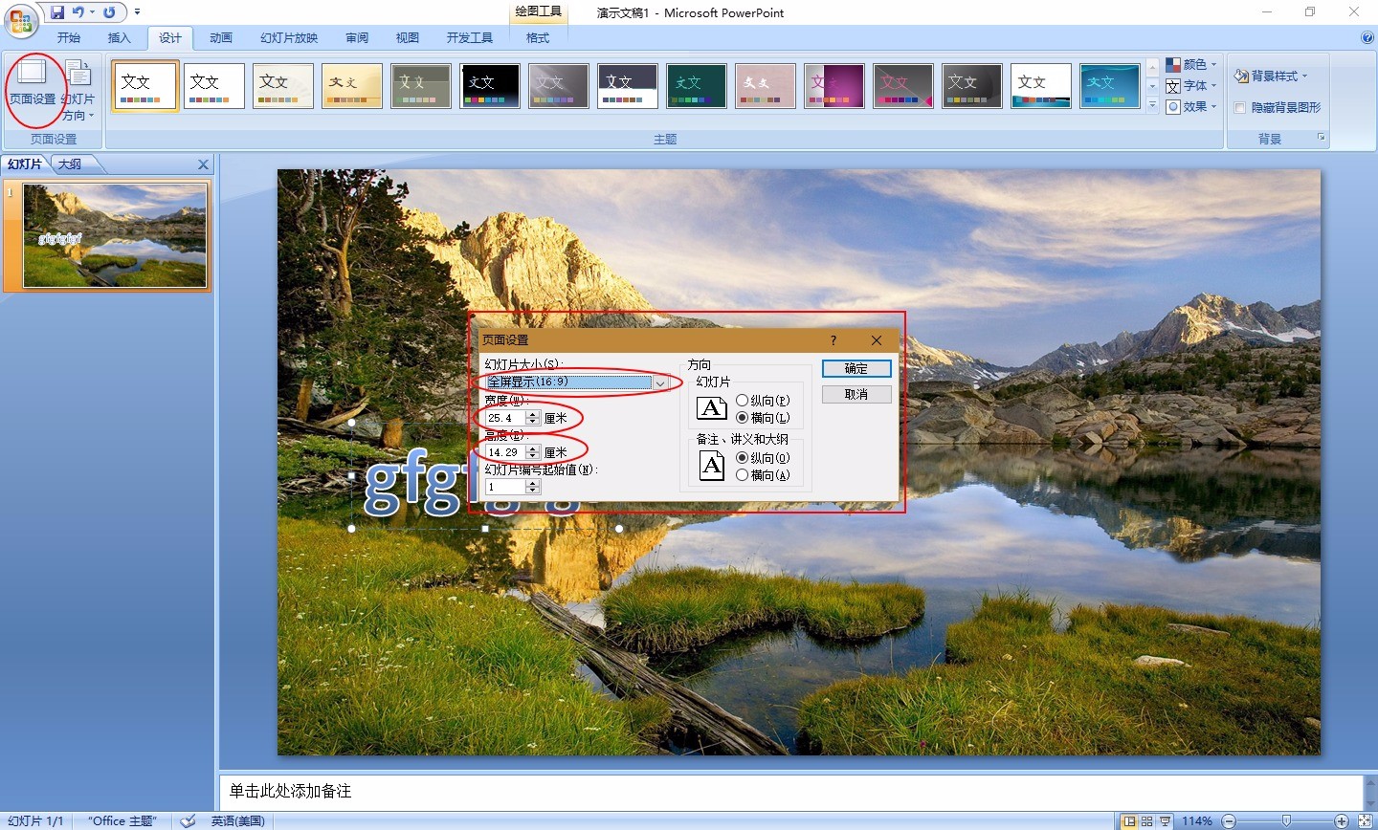Fit the slide to the current window
This screenshot has height=830, width=1378.
(x=1366, y=821)
